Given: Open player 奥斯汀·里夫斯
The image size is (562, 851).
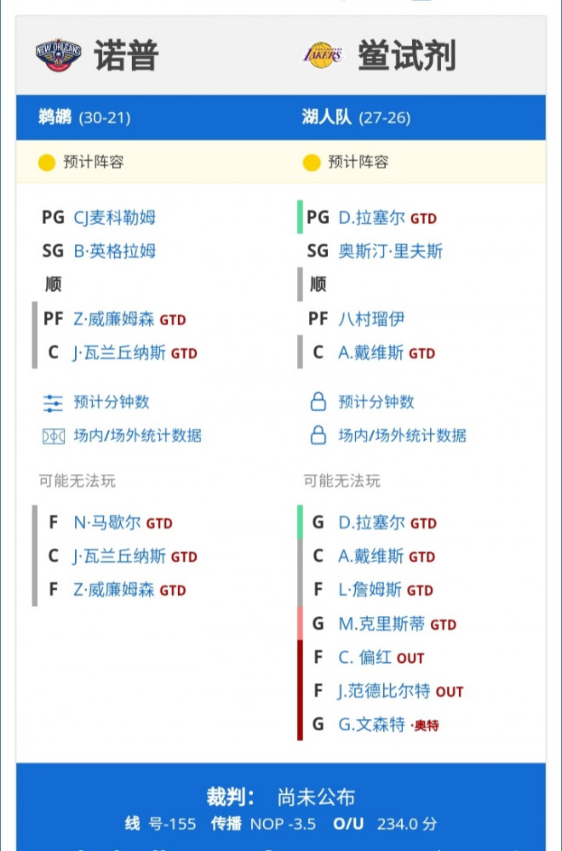Looking at the screenshot, I should [390, 251].
